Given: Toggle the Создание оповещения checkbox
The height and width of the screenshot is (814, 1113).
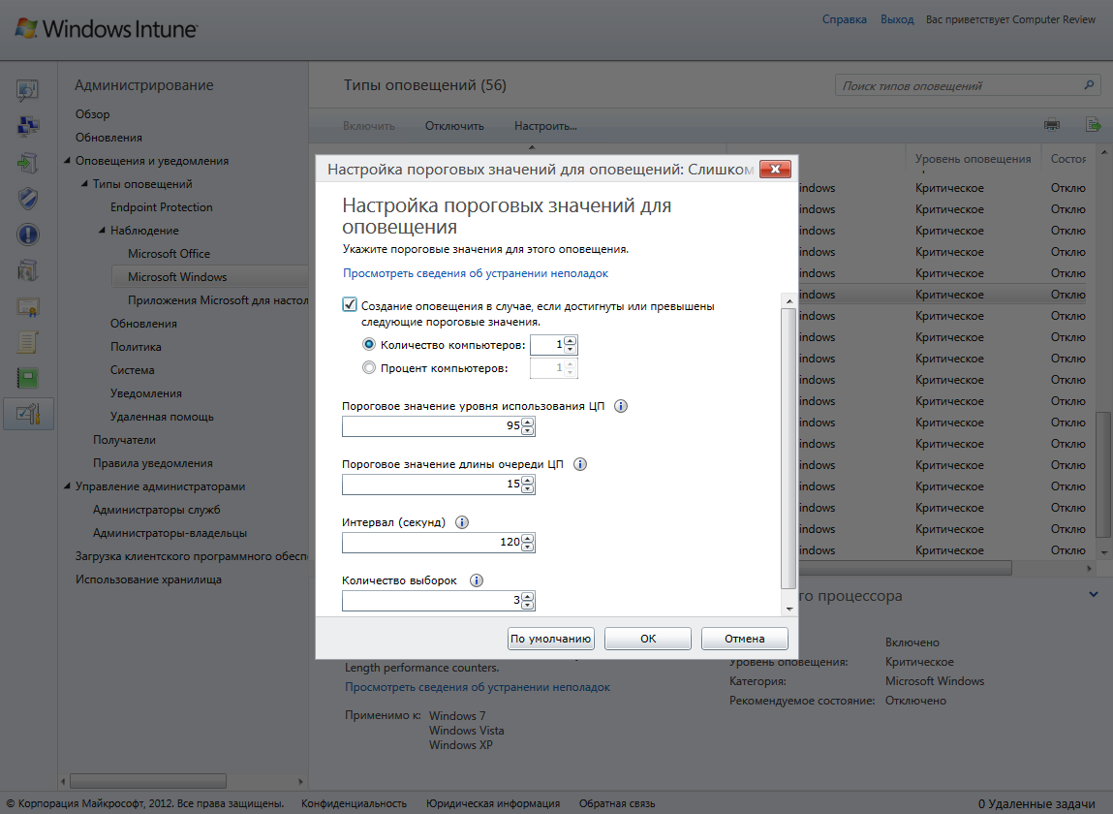Looking at the screenshot, I should (350, 304).
